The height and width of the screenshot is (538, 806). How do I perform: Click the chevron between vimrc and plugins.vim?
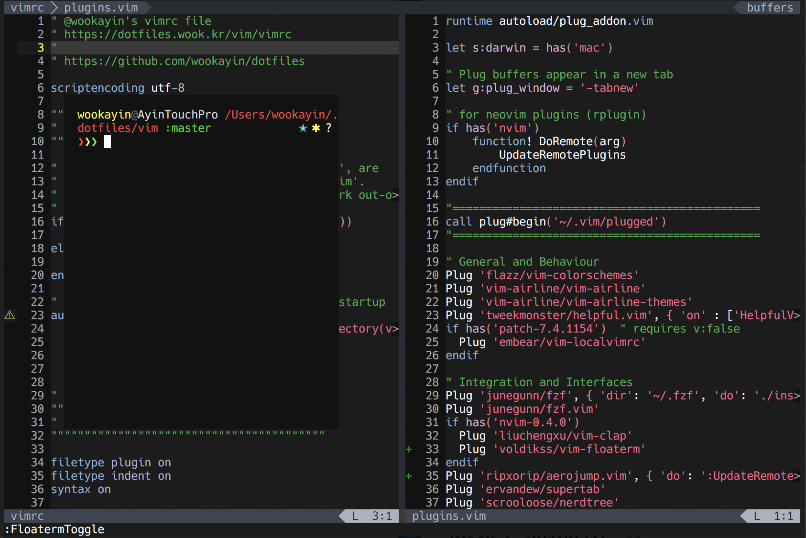coord(55,7)
